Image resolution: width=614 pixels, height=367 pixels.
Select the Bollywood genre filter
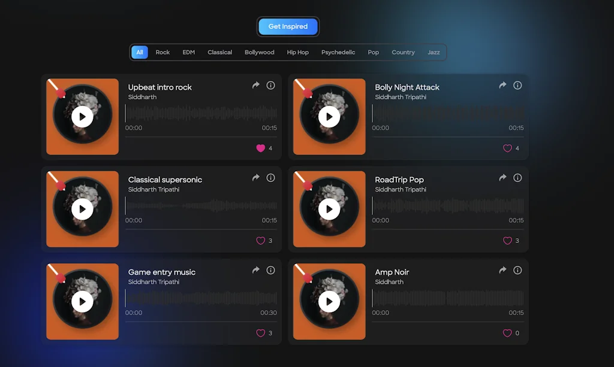click(x=259, y=52)
